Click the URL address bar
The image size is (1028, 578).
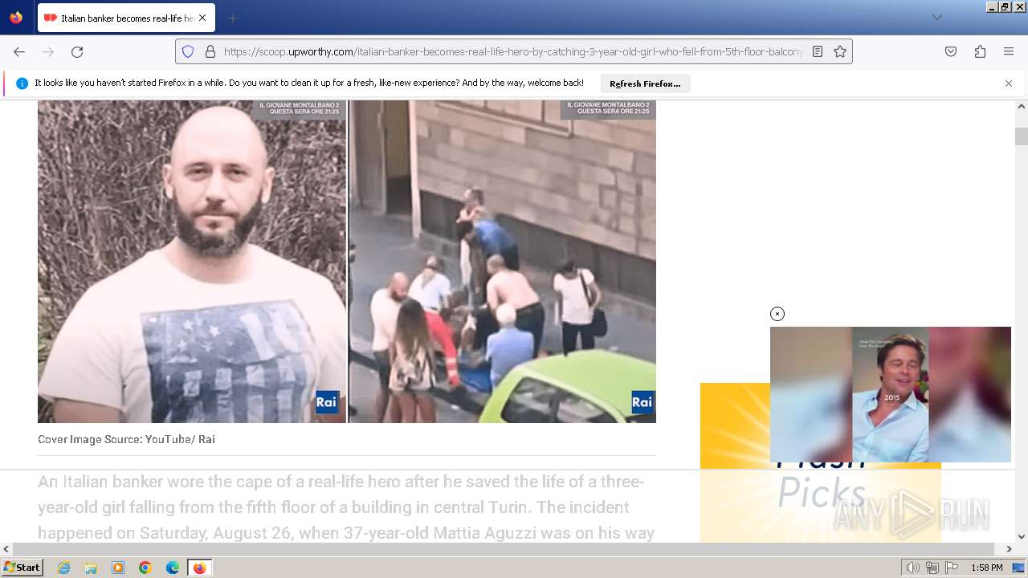pyautogui.click(x=514, y=51)
